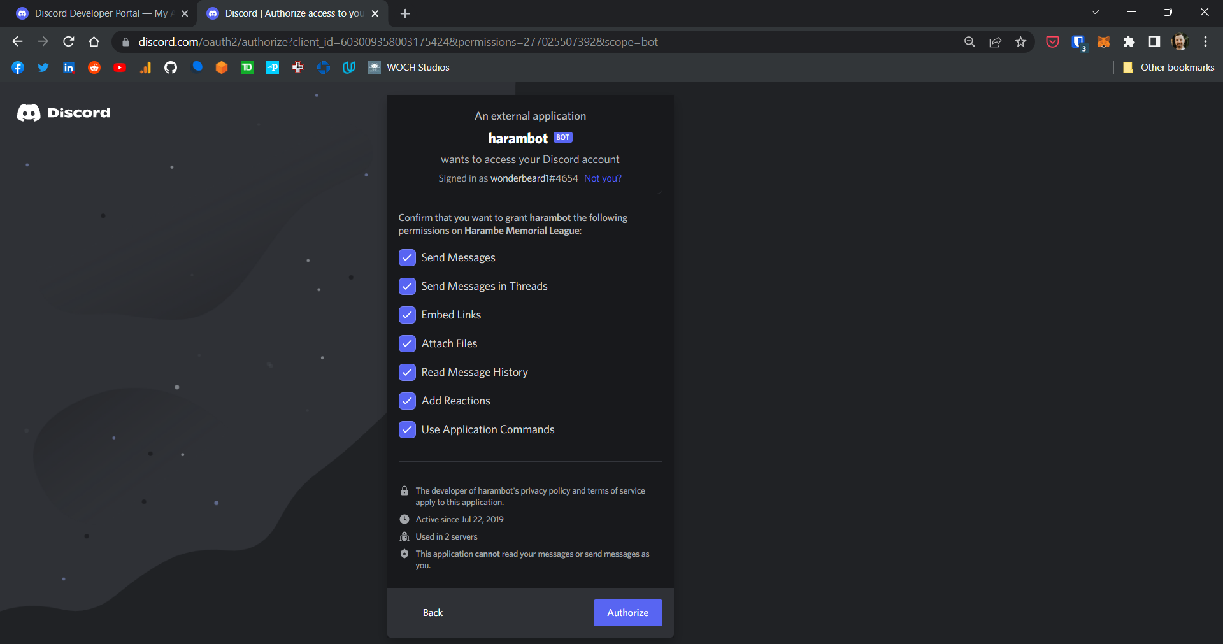Open the orange cube bookmark

point(222,68)
